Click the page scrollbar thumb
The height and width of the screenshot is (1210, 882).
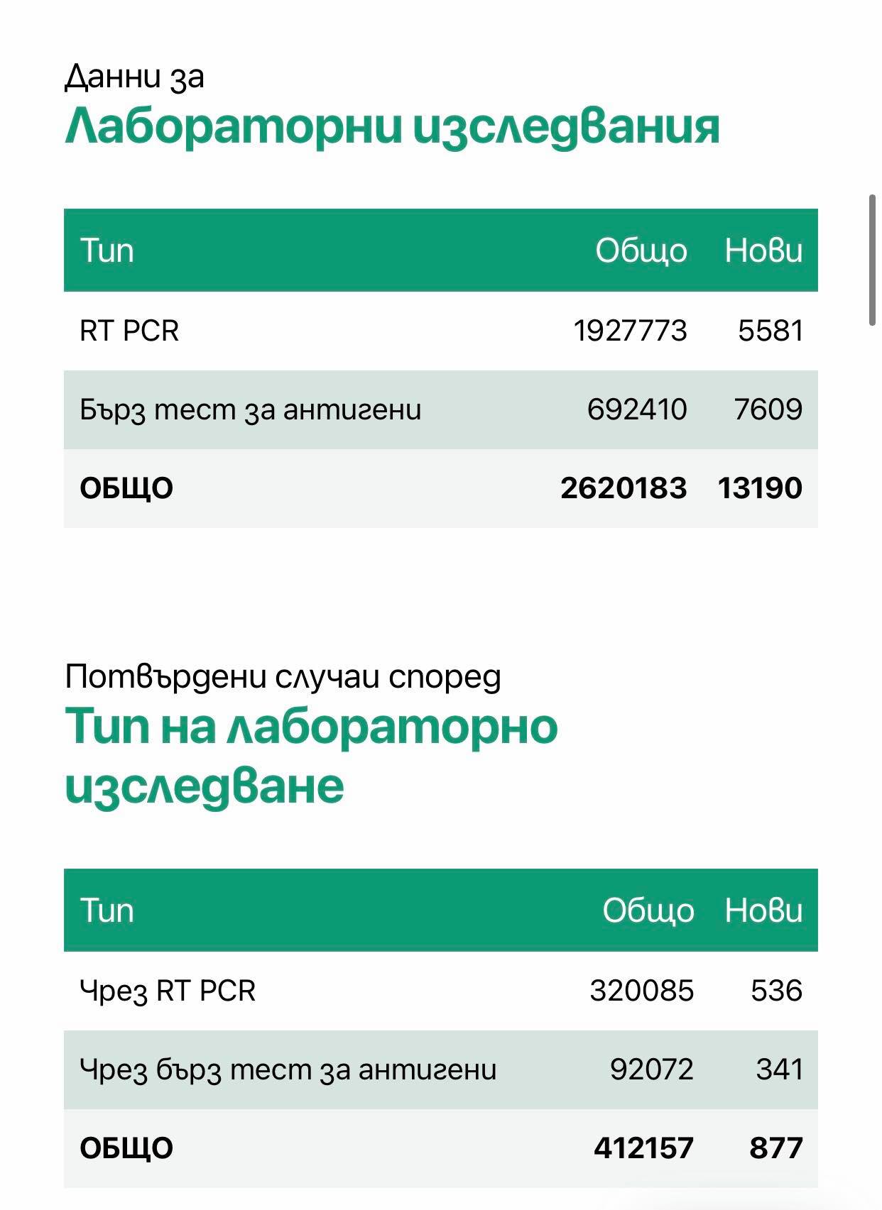(873, 259)
